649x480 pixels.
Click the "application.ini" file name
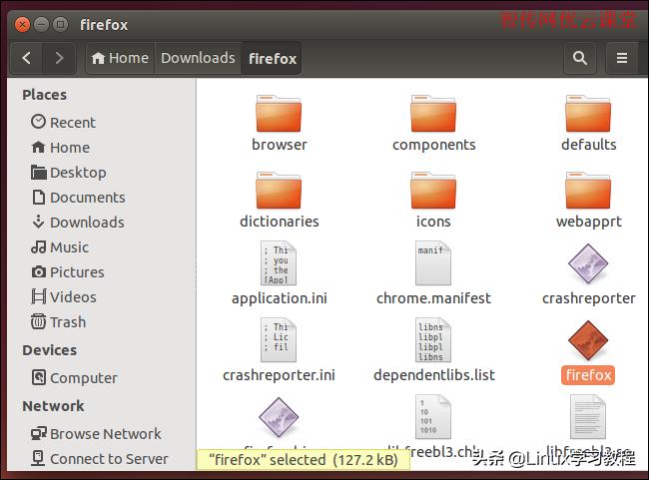280,298
